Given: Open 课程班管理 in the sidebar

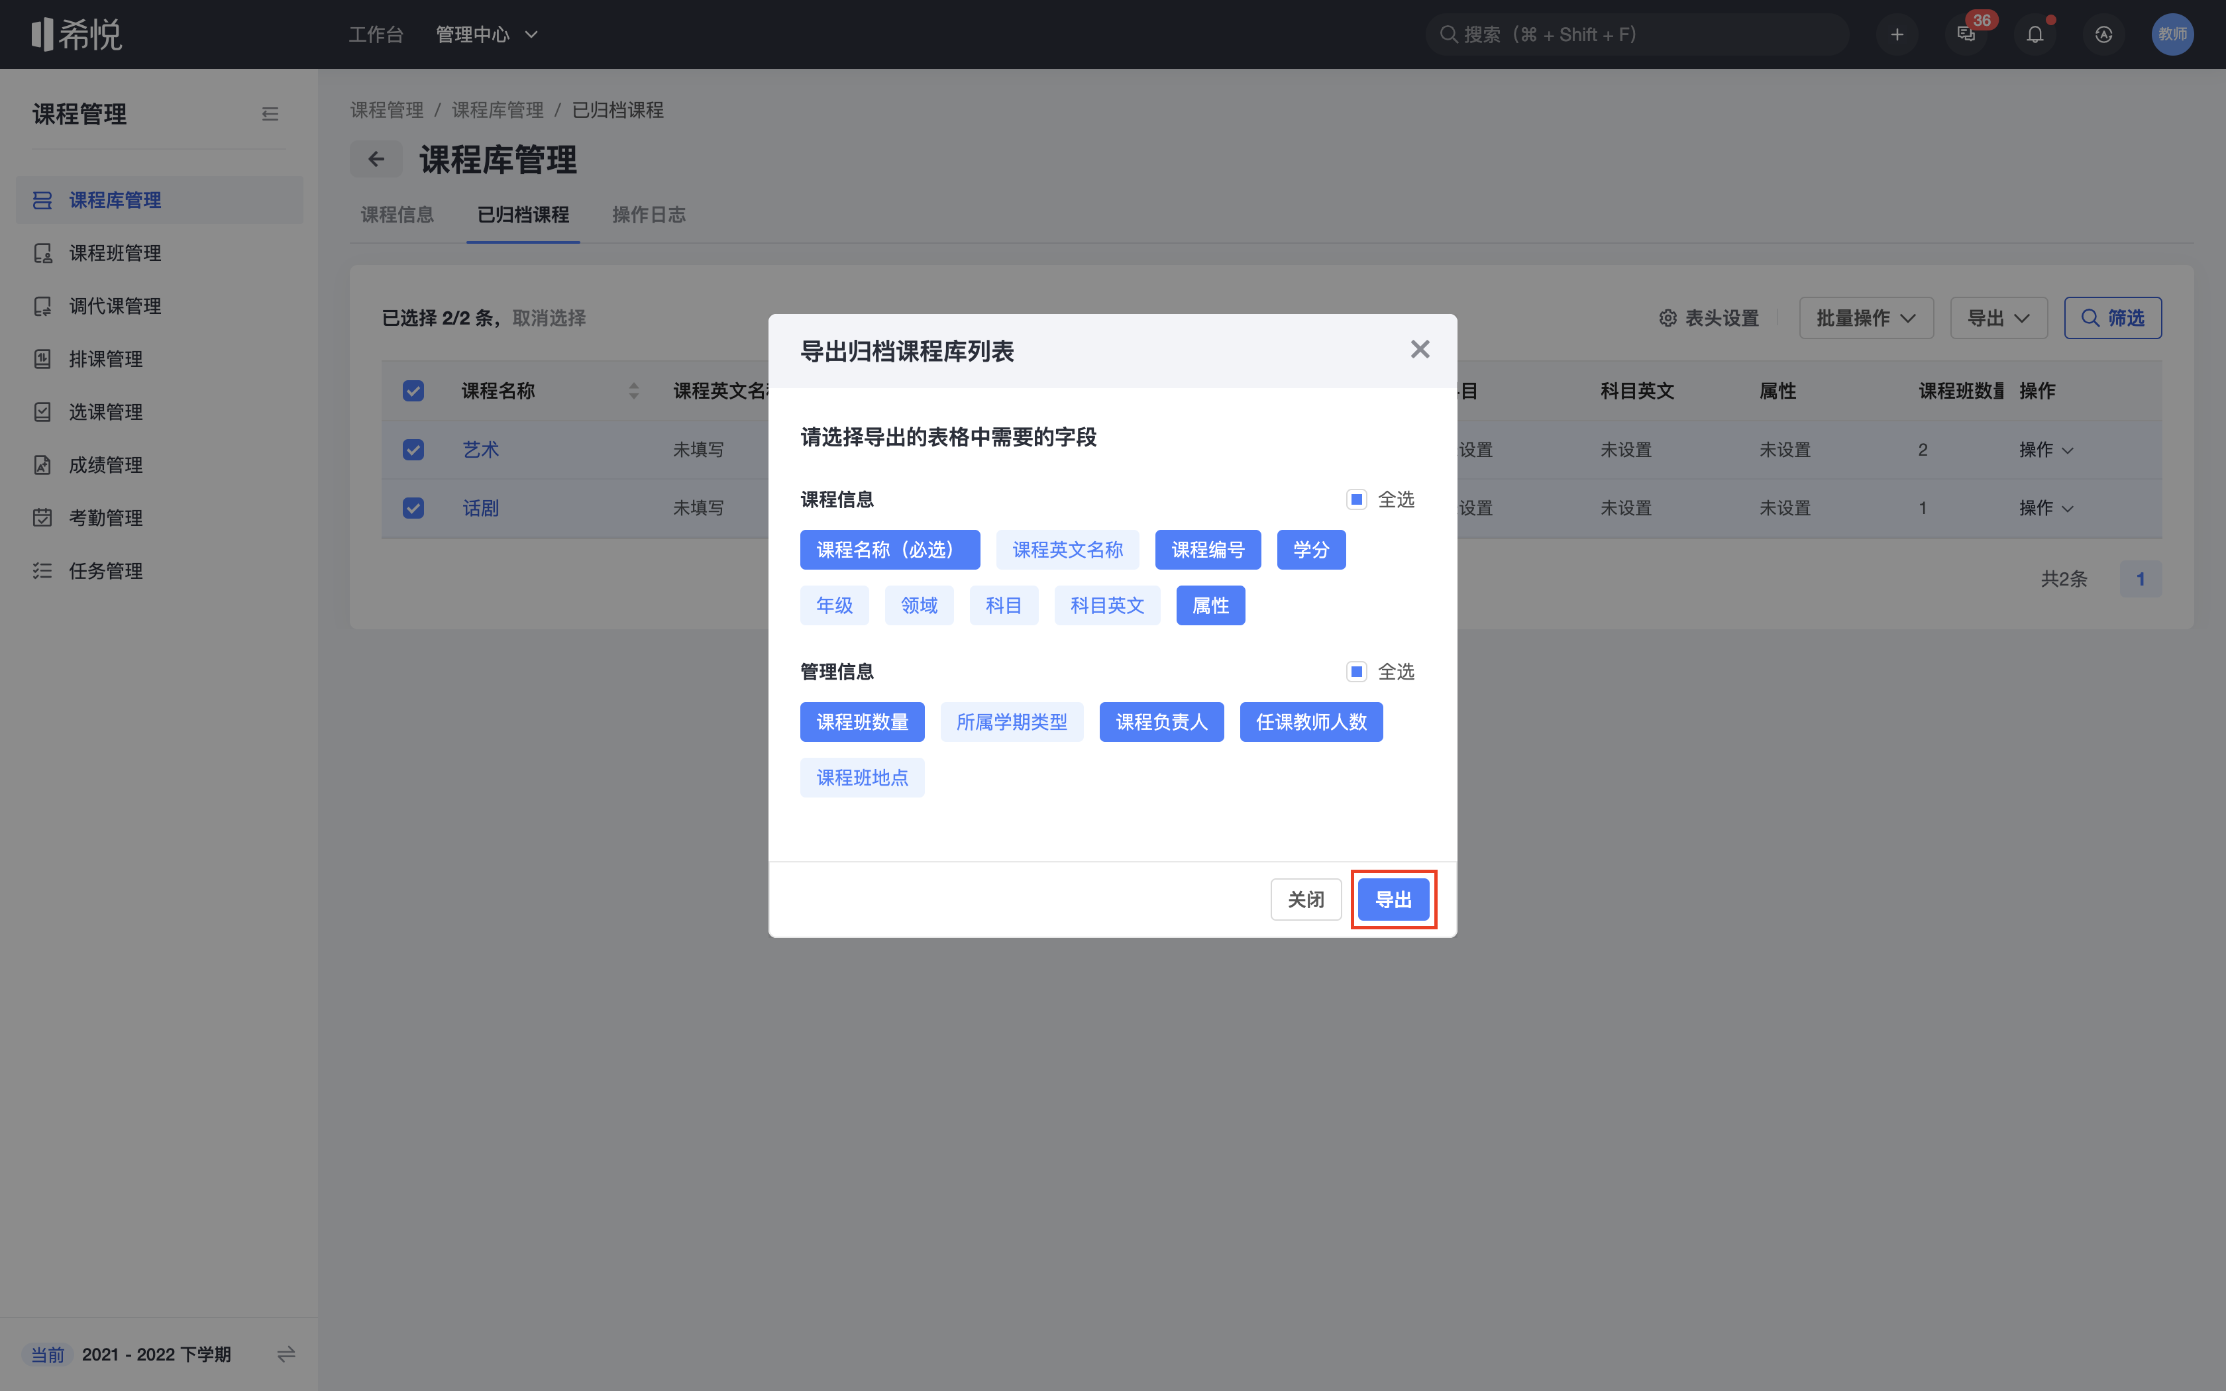Looking at the screenshot, I should coord(159,253).
